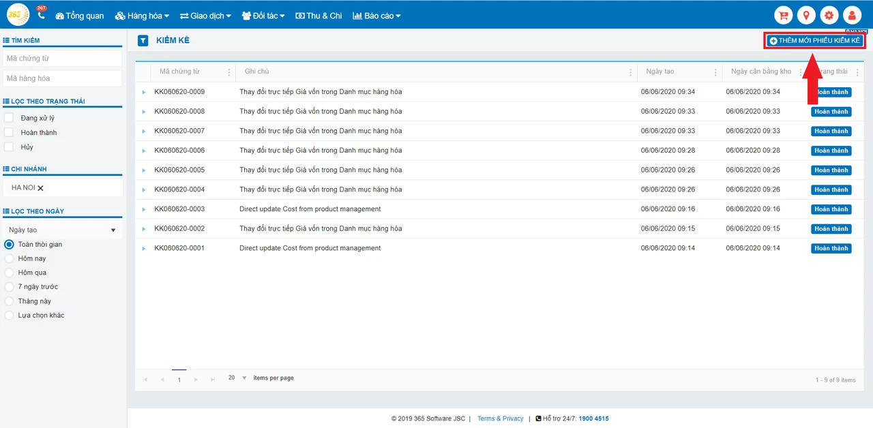Open the items per page dropdown

click(x=237, y=378)
